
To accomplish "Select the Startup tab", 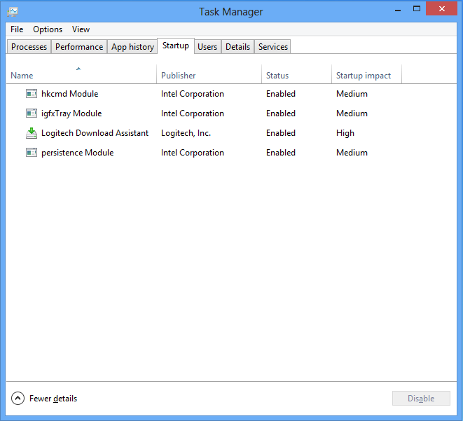I will pyautogui.click(x=176, y=46).
